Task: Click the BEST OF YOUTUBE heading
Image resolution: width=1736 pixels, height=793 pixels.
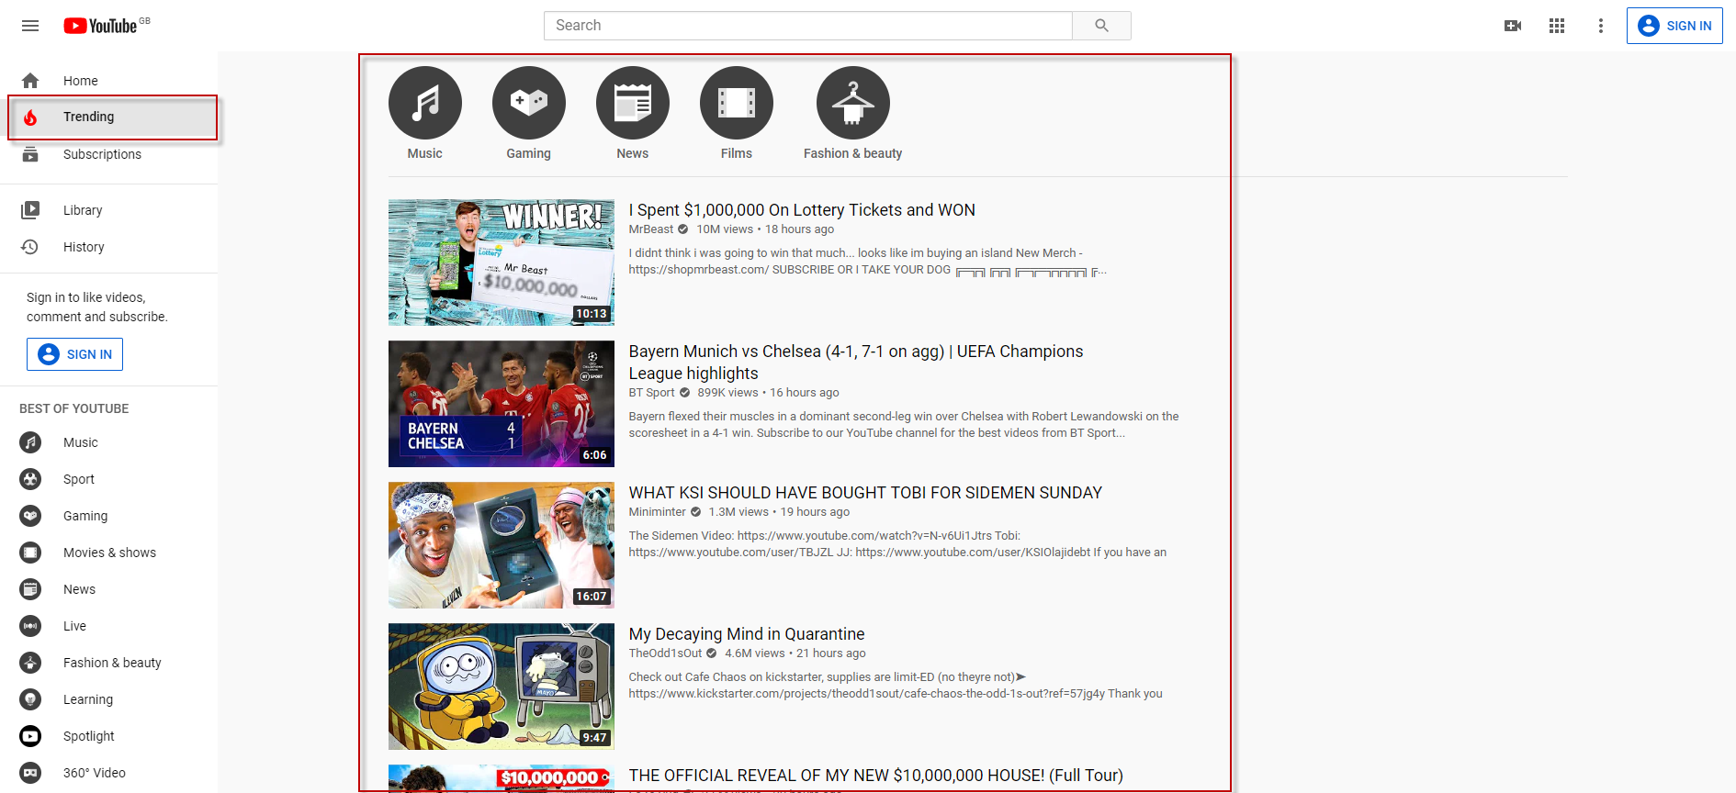Action: pos(74,408)
